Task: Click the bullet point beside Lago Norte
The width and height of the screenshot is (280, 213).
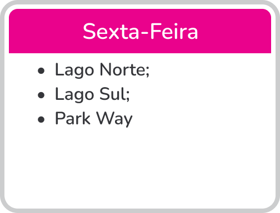Action: tap(41, 71)
